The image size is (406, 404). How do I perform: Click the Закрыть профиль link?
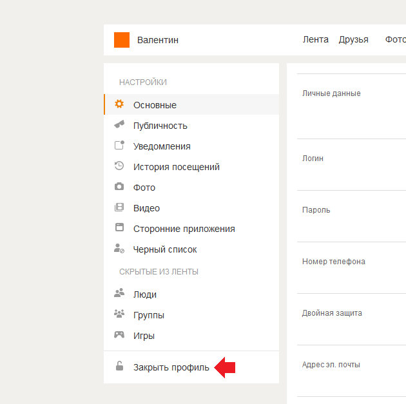171,367
